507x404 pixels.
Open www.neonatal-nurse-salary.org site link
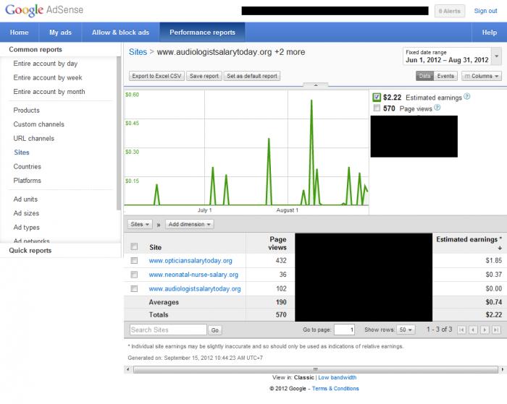(x=193, y=275)
